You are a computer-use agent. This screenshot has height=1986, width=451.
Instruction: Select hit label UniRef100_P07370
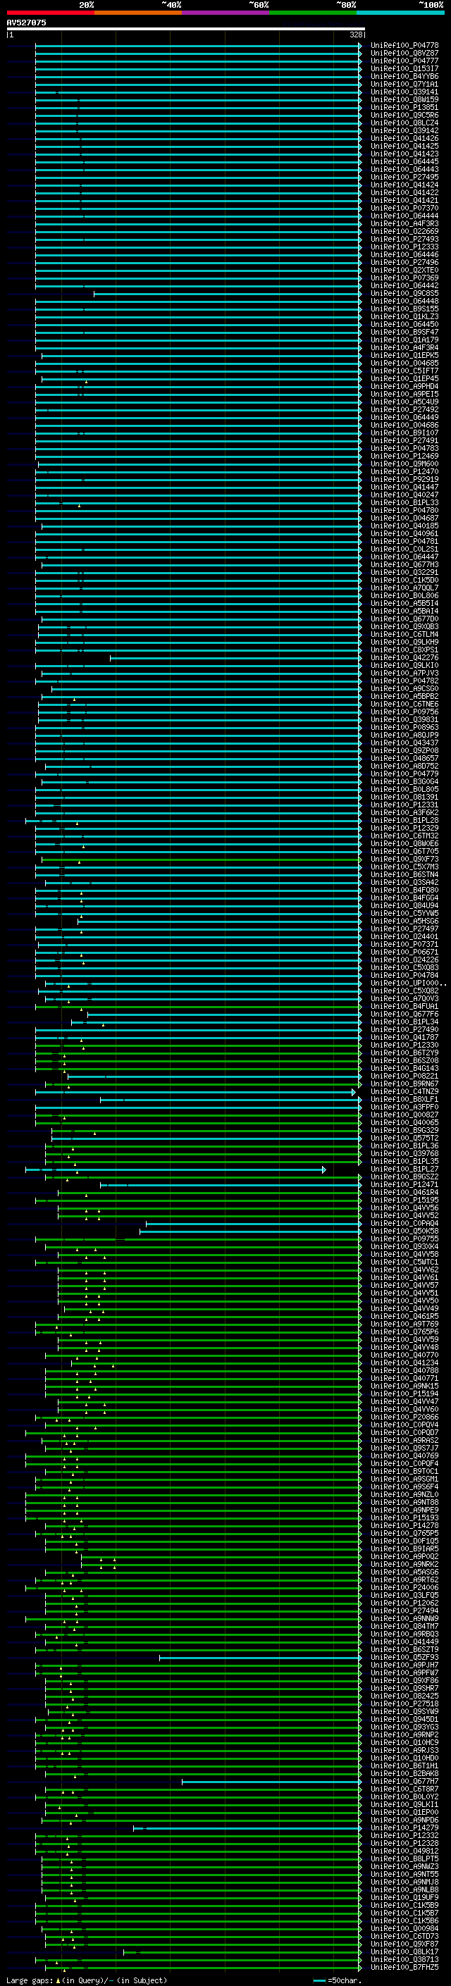pyautogui.click(x=404, y=208)
